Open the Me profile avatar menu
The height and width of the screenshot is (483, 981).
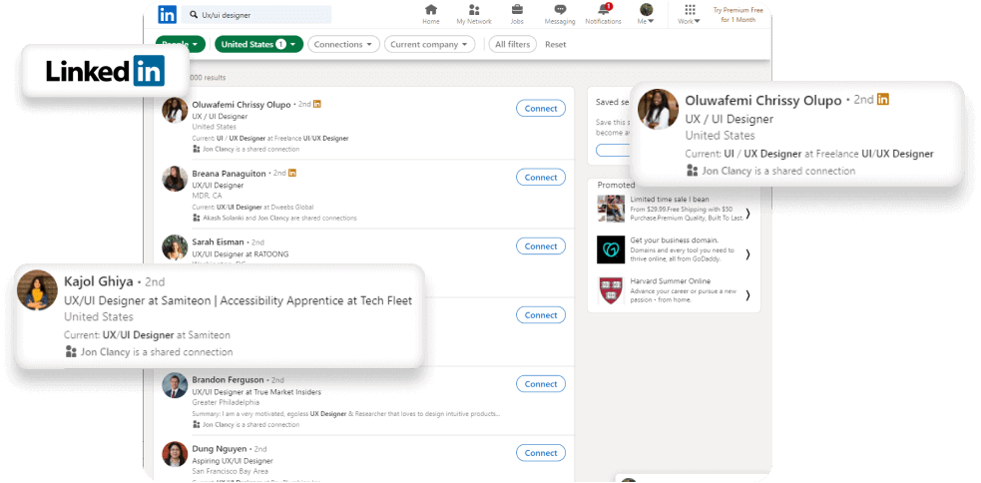click(x=647, y=14)
